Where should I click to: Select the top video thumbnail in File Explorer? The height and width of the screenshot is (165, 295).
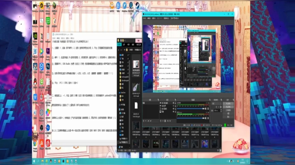click(136, 64)
